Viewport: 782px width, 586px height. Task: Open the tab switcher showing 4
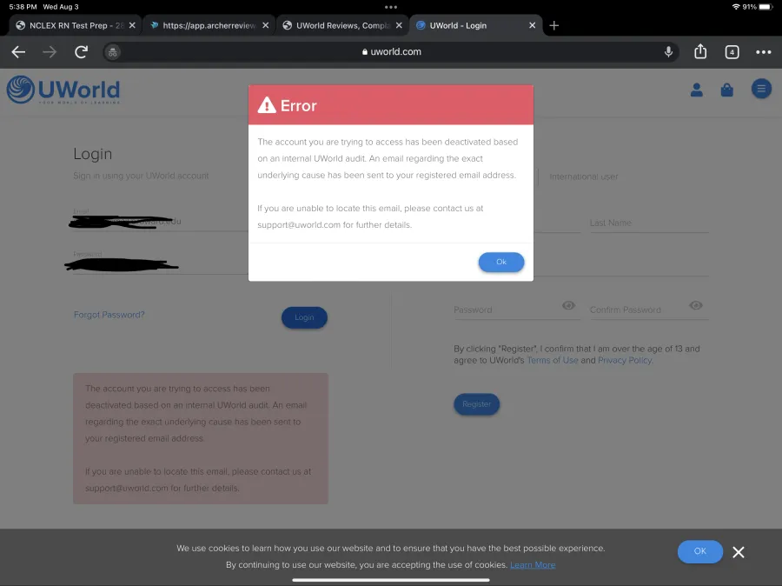(732, 52)
